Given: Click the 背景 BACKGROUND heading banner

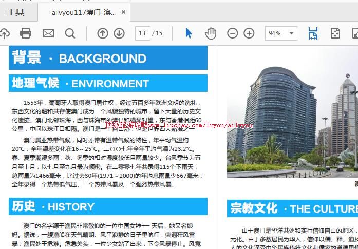Looking at the screenshot, I should (x=108, y=58).
